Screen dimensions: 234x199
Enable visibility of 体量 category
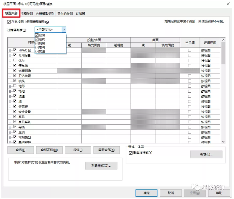pos(15,60)
